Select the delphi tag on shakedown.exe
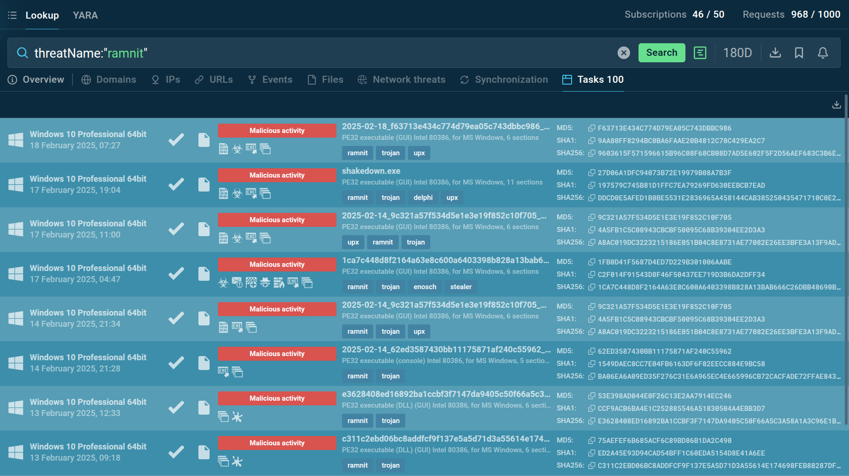 [423, 198]
